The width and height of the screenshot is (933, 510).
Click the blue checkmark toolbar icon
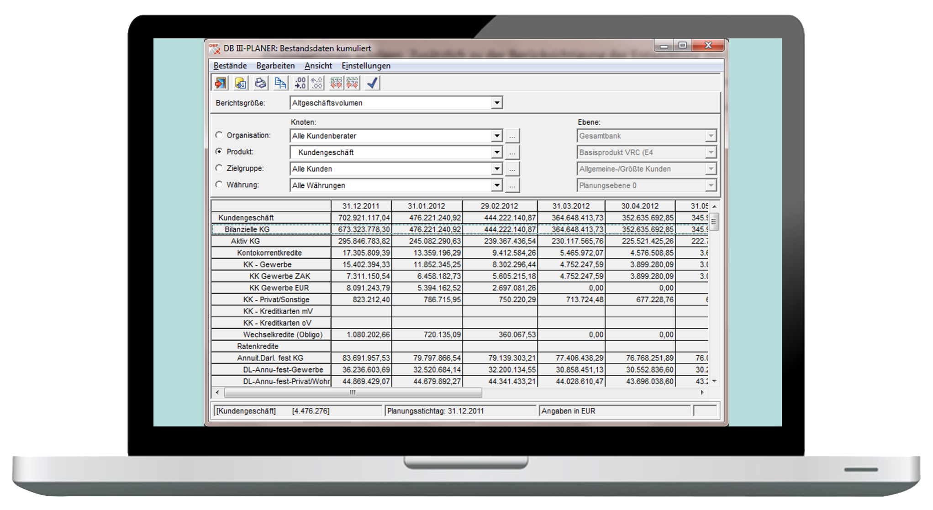point(372,83)
